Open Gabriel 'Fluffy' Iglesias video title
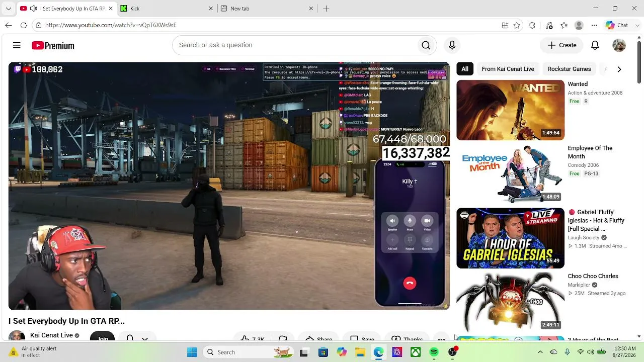 596,220
